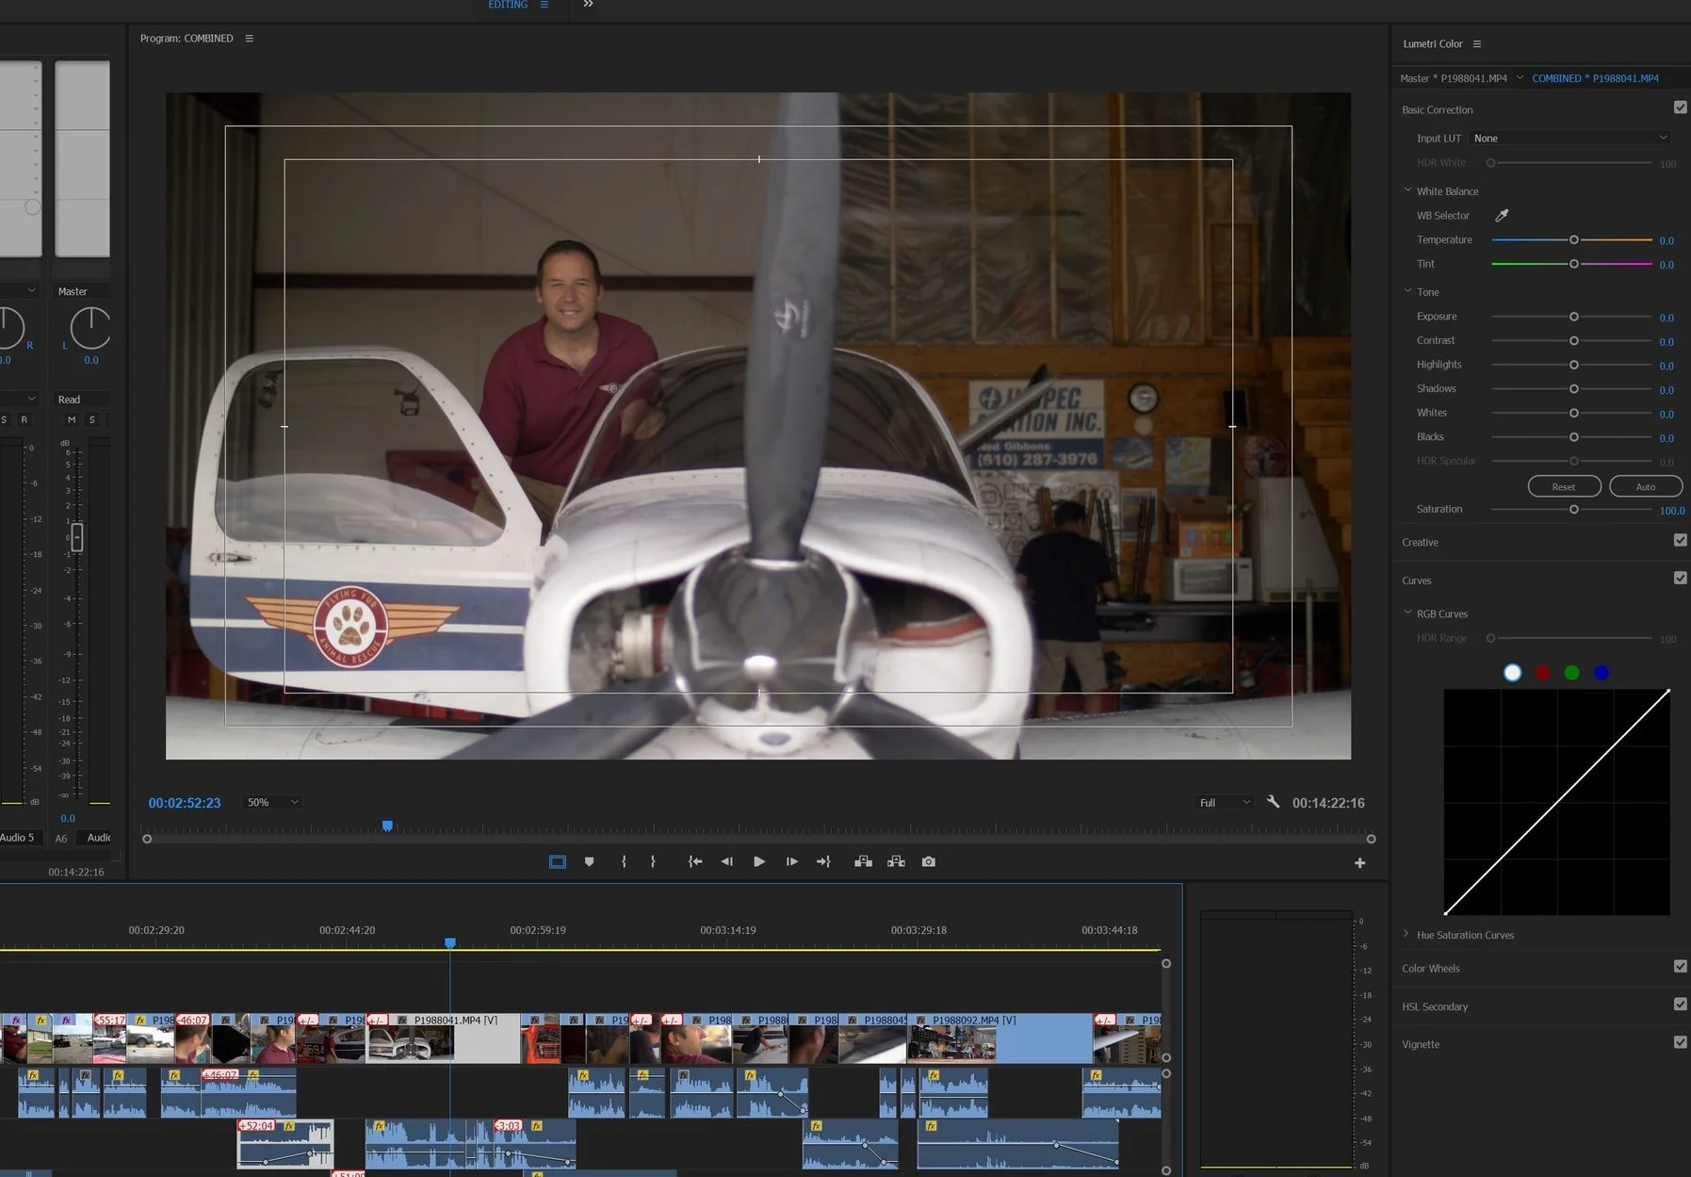This screenshot has height=1177, width=1691.
Task: Select the P1988041.MP4 [V] timeline clip
Action: [x=444, y=1038]
